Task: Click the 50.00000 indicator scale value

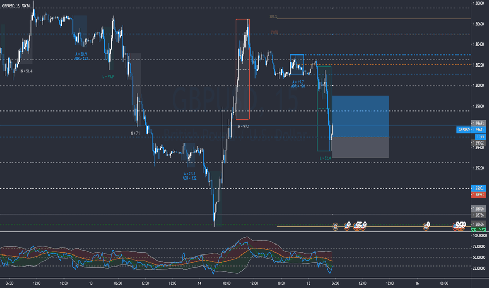Action: tap(479, 257)
